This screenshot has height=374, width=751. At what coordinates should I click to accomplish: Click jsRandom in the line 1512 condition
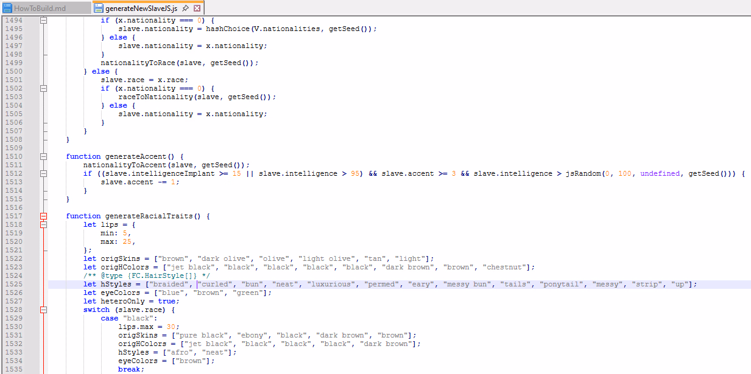coord(583,173)
